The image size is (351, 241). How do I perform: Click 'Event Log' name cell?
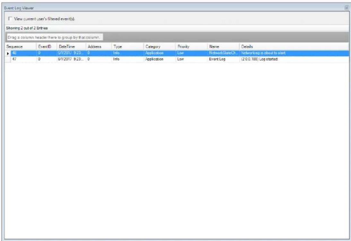tap(224, 59)
